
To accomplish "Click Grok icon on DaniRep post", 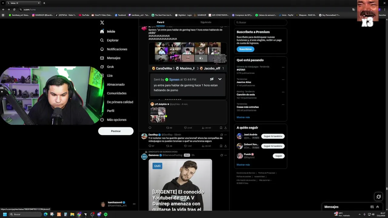I will tap(222, 135).
